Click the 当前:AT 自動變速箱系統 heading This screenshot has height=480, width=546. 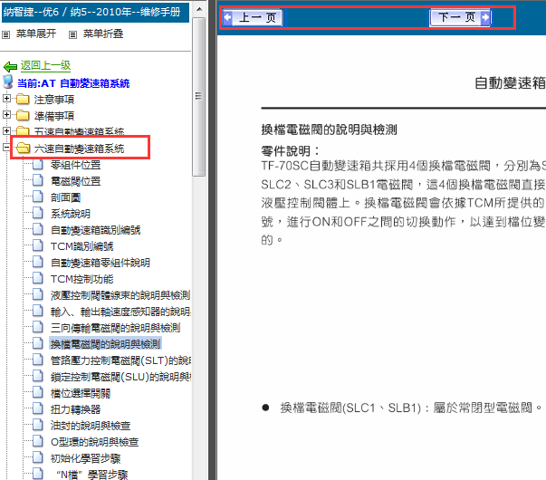click(73, 83)
